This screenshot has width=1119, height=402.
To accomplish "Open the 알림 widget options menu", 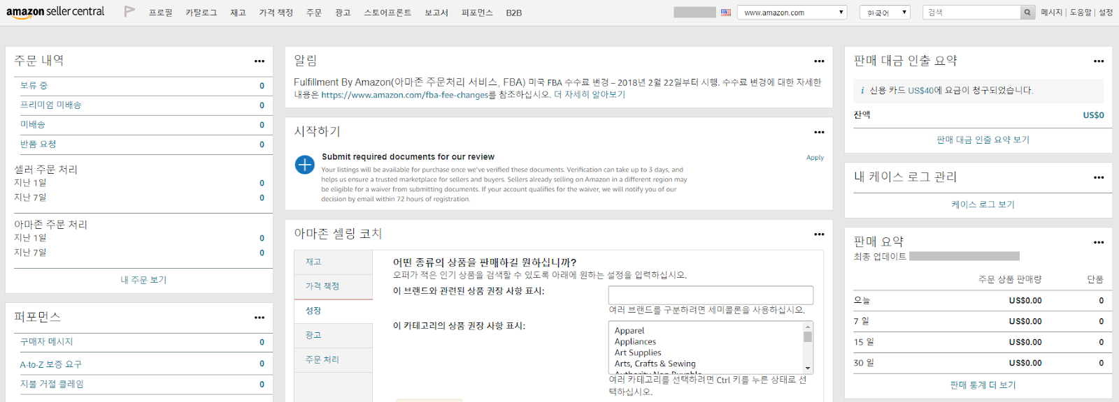I will 819,61.
